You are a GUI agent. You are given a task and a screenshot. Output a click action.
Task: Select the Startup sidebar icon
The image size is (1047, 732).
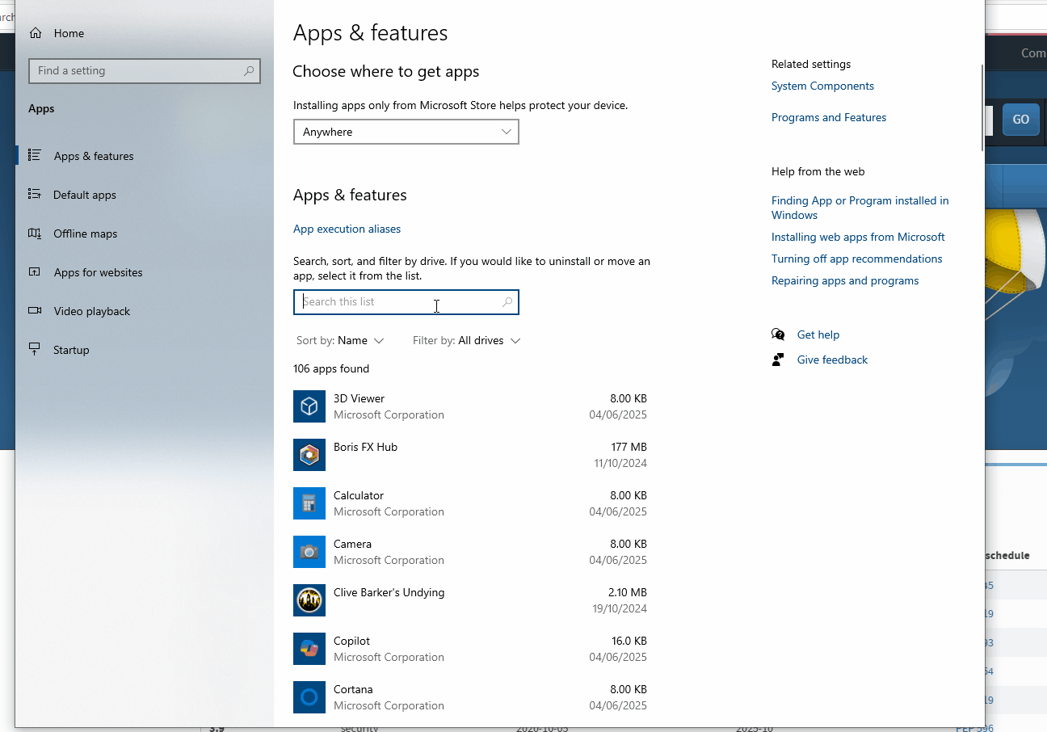[x=35, y=349]
